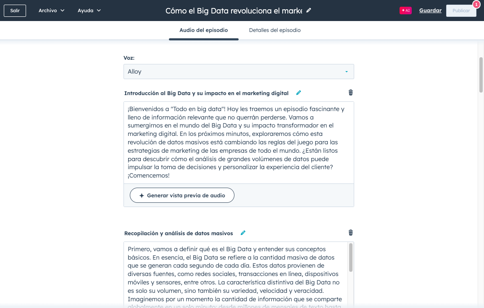
Task: Open the red notification badge on Publicar
Action: [x=476, y=4]
